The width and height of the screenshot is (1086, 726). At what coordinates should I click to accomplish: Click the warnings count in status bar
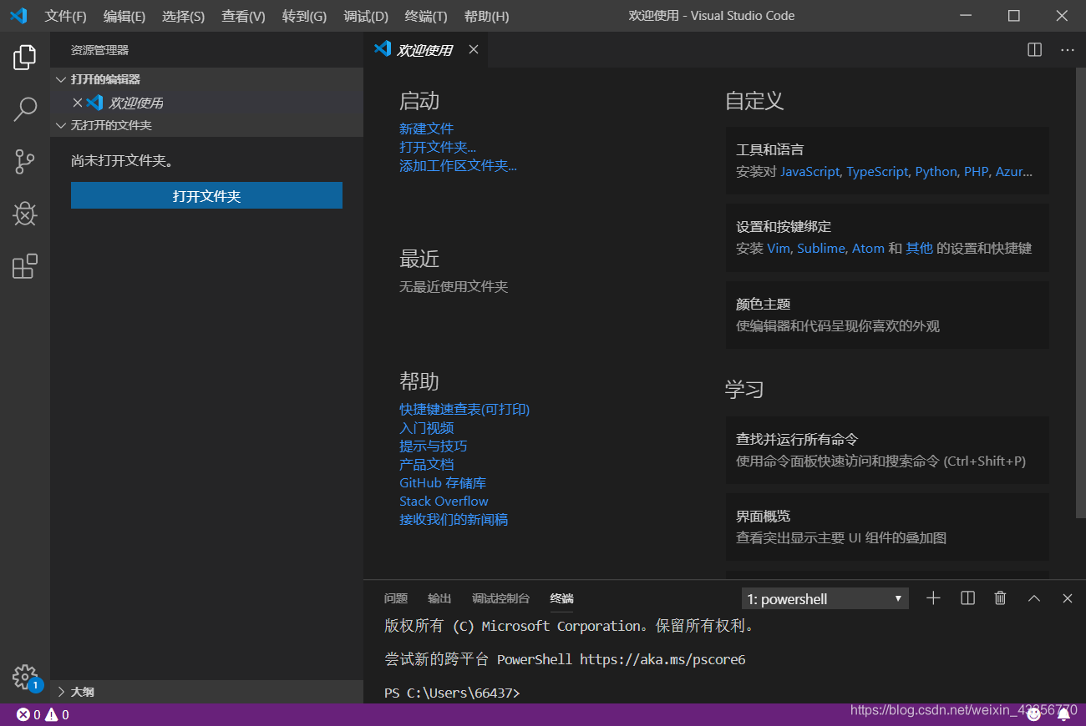57,715
